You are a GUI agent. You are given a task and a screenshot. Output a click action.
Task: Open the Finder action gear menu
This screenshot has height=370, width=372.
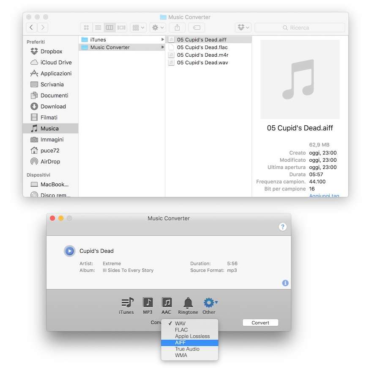(158, 28)
